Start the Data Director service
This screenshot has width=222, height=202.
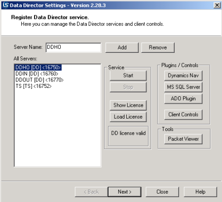128,76
